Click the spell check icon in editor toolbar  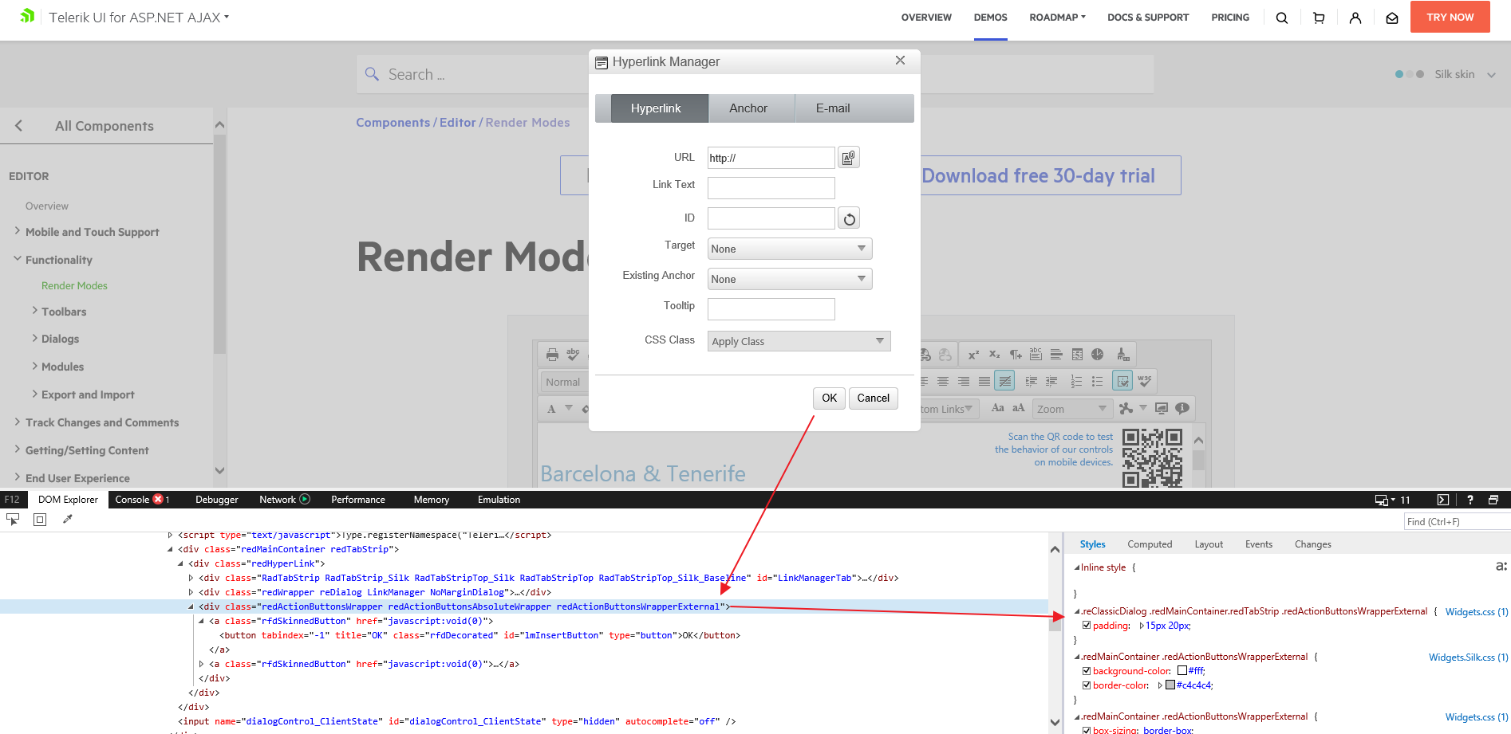(x=573, y=355)
